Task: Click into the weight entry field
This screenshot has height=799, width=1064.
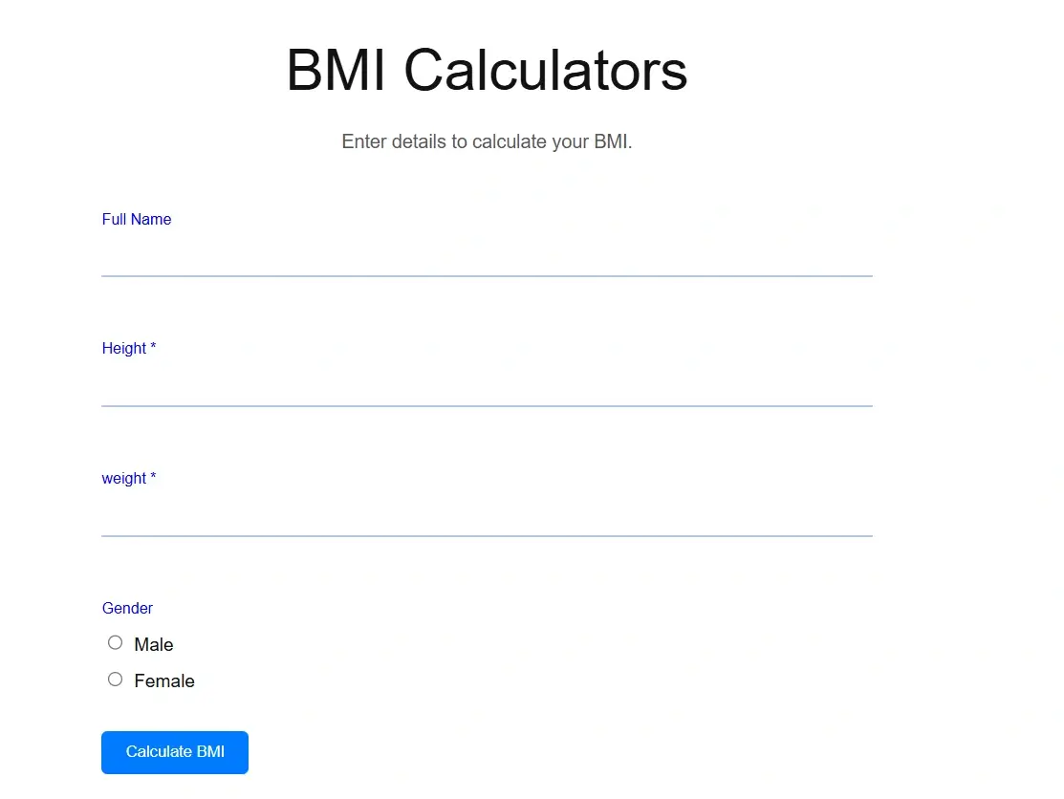Action: pyautogui.click(x=486, y=516)
